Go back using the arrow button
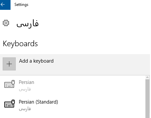The width and height of the screenshot is (151, 118). tap(3, 5)
